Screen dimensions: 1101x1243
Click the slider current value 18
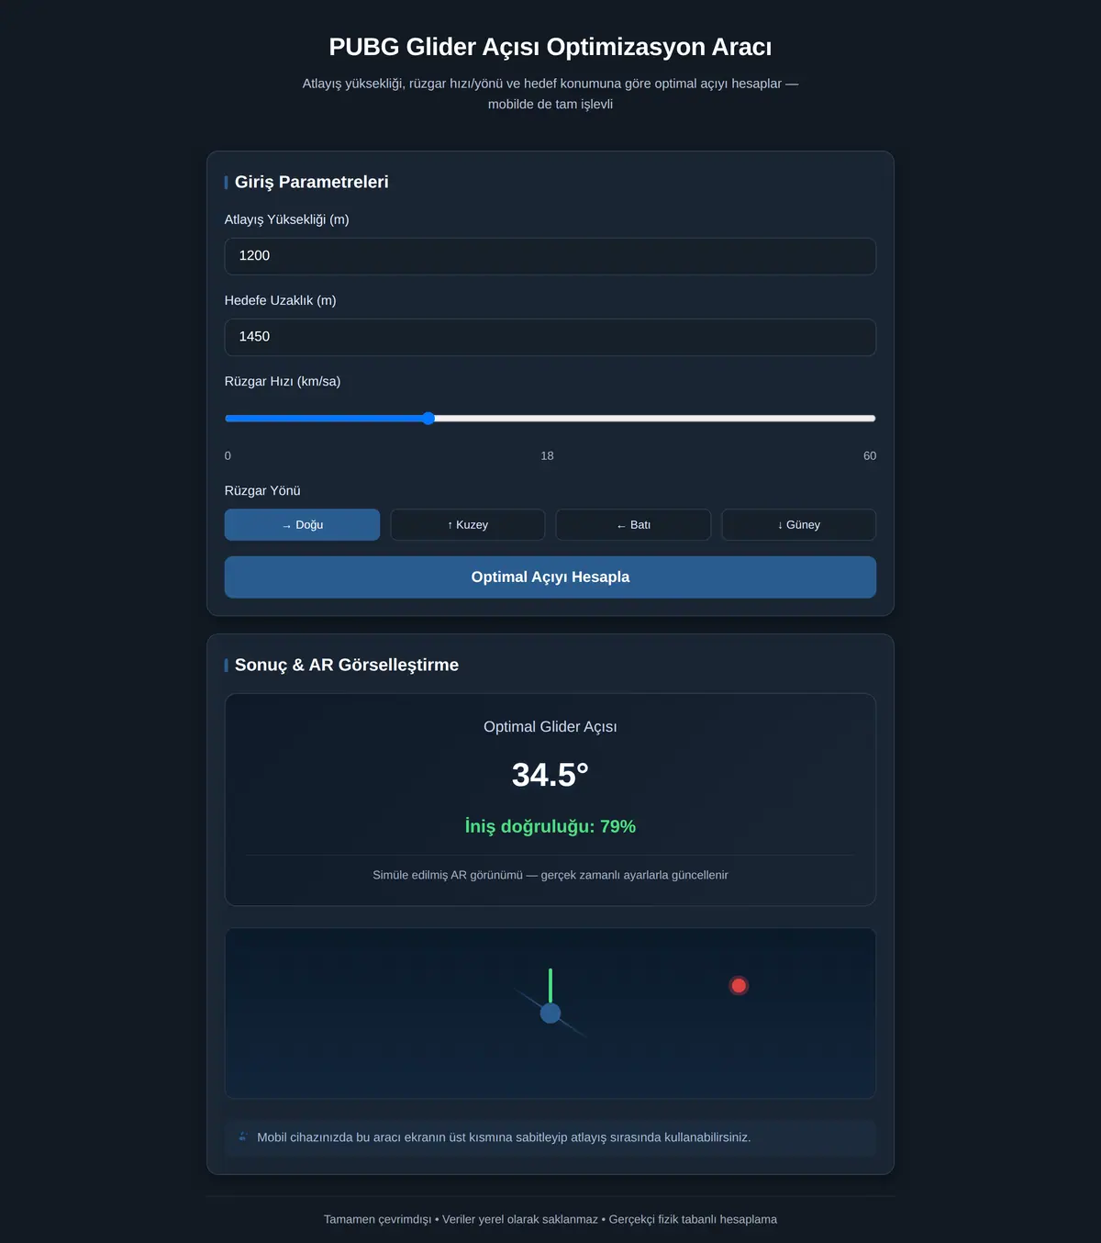(548, 456)
